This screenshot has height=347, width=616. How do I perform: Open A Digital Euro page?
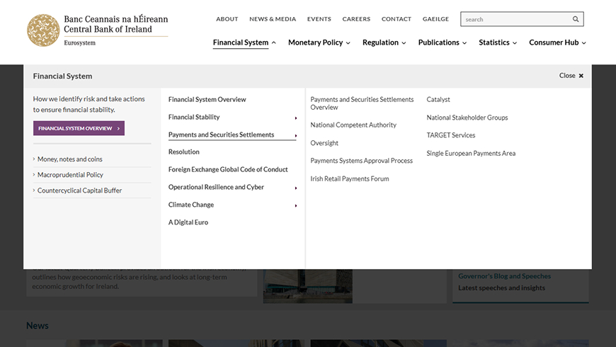pos(188,222)
